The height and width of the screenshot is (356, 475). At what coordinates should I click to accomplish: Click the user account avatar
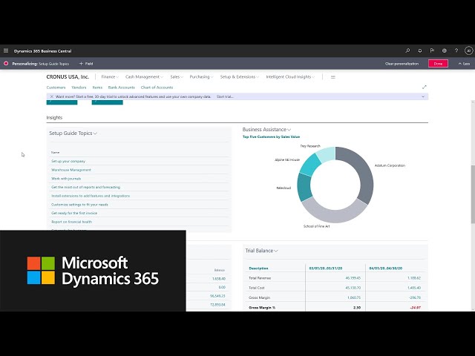point(468,50)
